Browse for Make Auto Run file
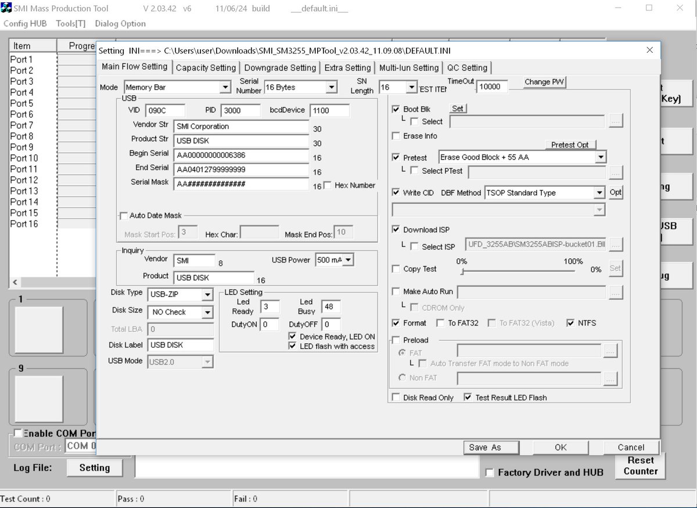 point(616,292)
